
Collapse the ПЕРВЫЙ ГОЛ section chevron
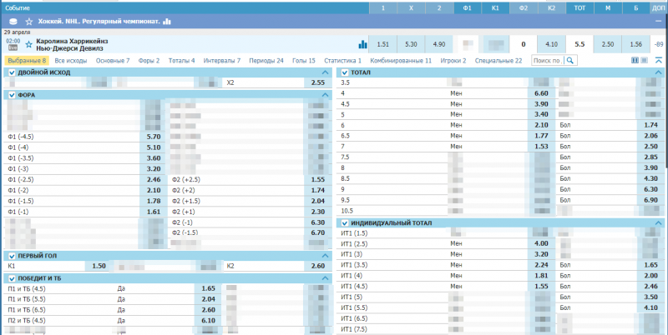click(325, 256)
